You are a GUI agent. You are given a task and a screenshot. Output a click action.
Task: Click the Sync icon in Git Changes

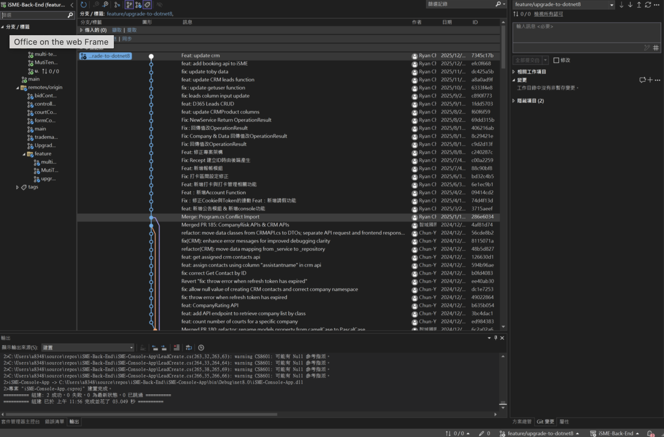(x=648, y=5)
